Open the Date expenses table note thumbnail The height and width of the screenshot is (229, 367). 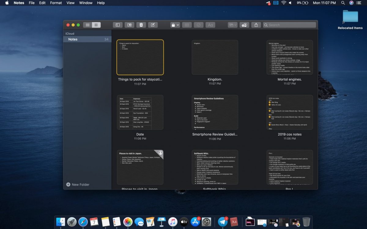click(x=140, y=112)
